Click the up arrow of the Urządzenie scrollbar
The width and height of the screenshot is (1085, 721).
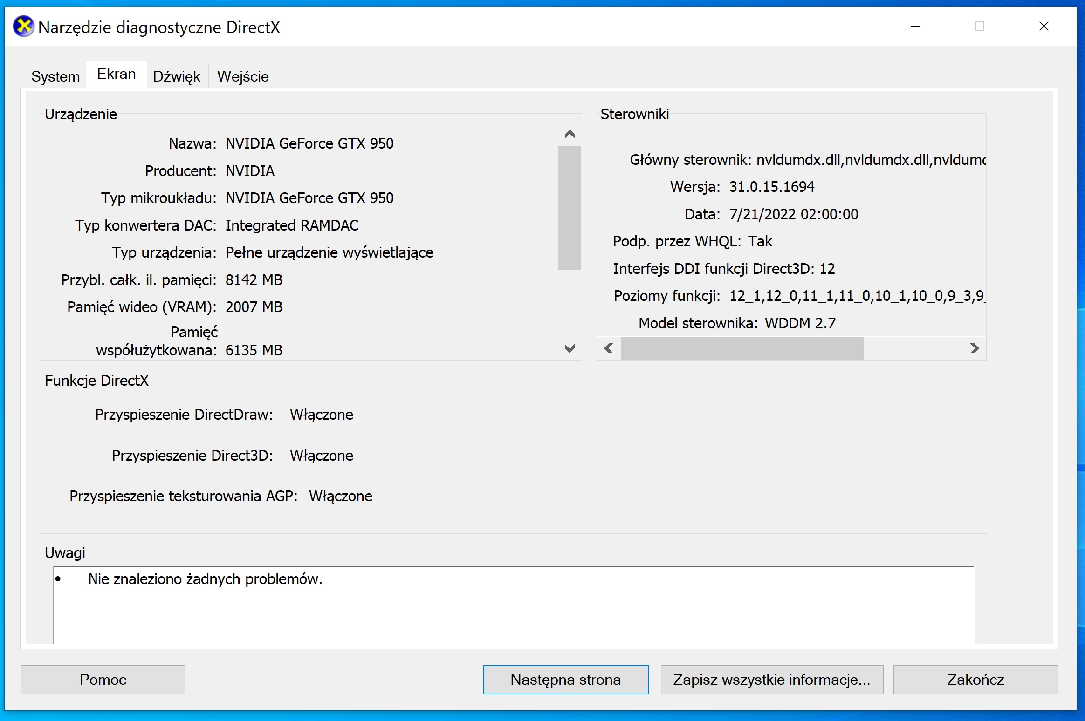pyautogui.click(x=569, y=134)
